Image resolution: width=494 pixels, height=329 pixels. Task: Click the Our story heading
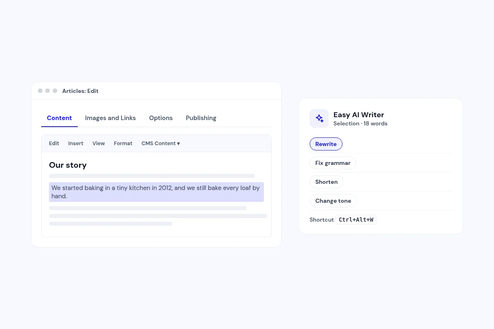pyautogui.click(x=68, y=165)
